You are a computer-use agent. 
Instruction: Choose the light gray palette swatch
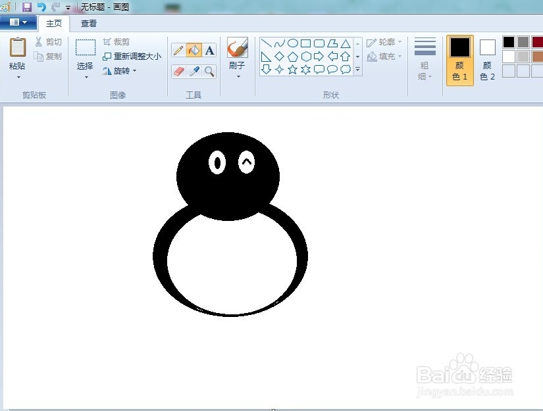523,57
